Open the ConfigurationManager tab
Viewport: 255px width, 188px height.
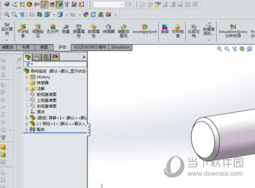46,57
